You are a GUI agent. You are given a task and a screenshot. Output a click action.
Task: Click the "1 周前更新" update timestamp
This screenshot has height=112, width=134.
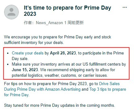click(x=74, y=23)
